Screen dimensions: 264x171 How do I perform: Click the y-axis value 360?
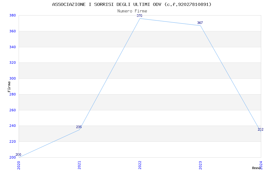tap(13, 31)
